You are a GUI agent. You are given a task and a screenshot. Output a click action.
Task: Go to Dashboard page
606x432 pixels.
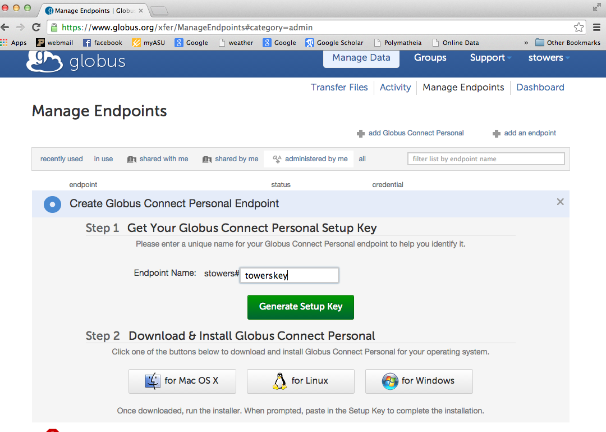tap(540, 88)
